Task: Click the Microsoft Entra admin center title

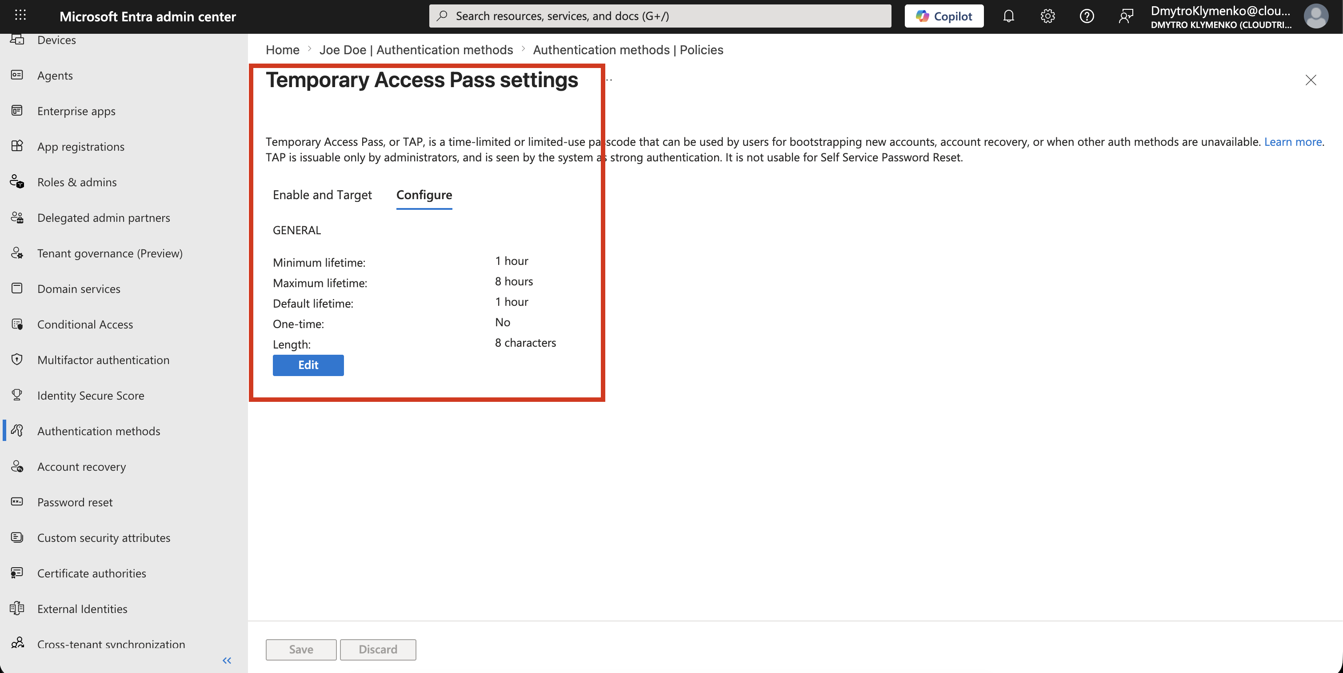Action: [148, 16]
